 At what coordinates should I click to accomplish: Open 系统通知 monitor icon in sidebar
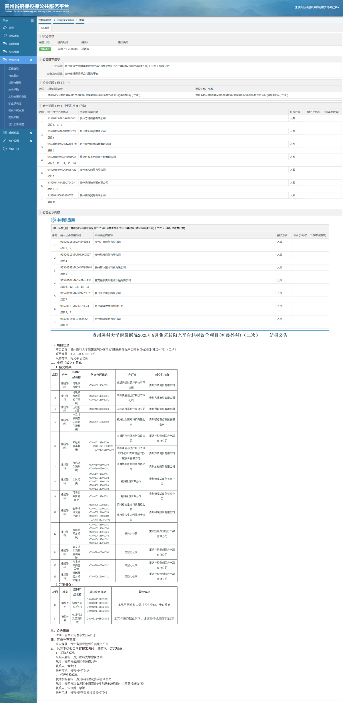(x=5, y=36)
